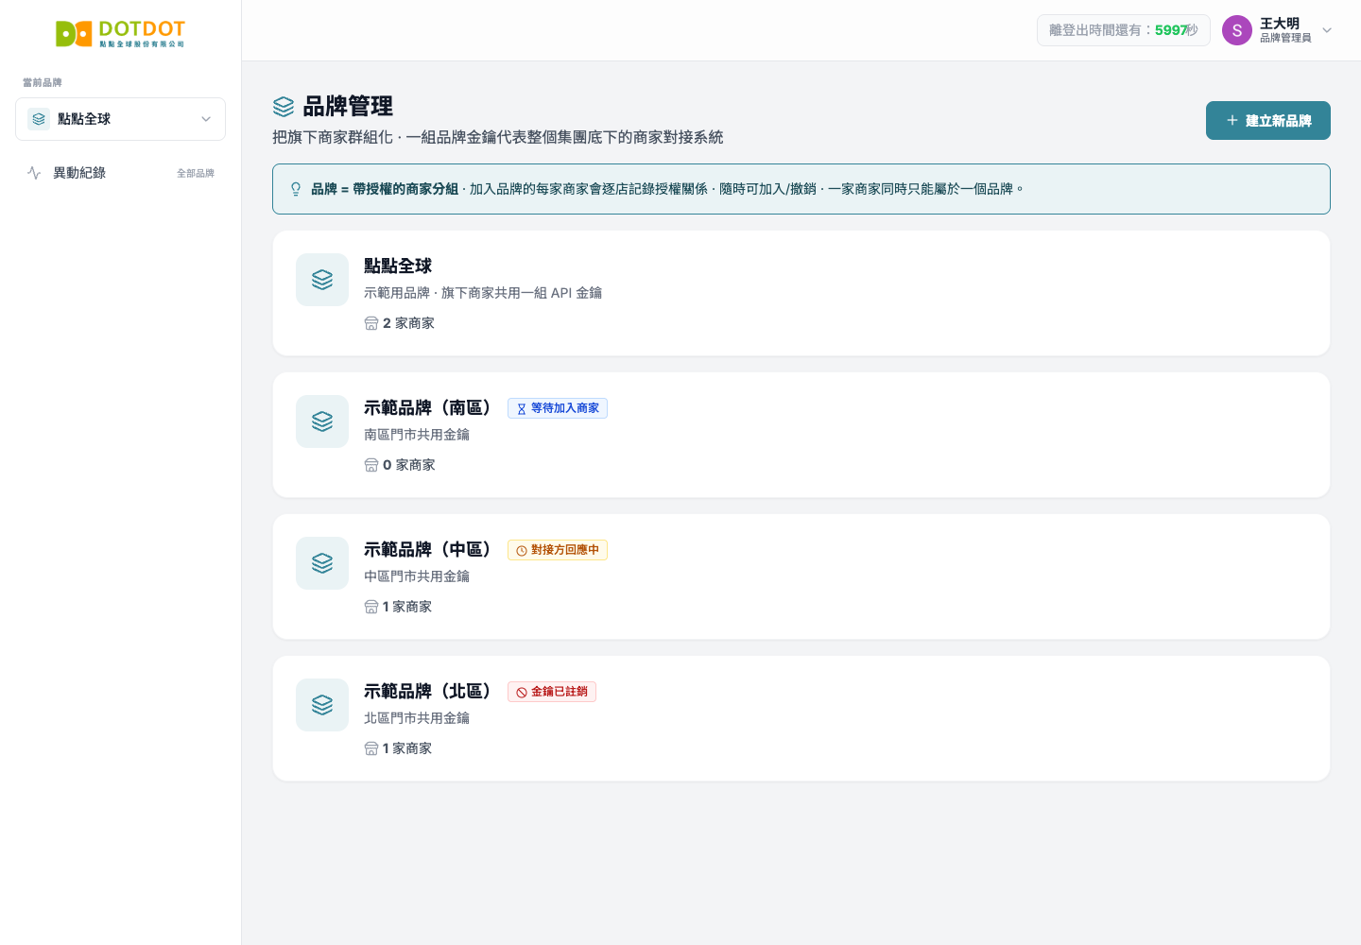
Task: Click the plus icon in 建立新品牌
Action: tap(1232, 120)
